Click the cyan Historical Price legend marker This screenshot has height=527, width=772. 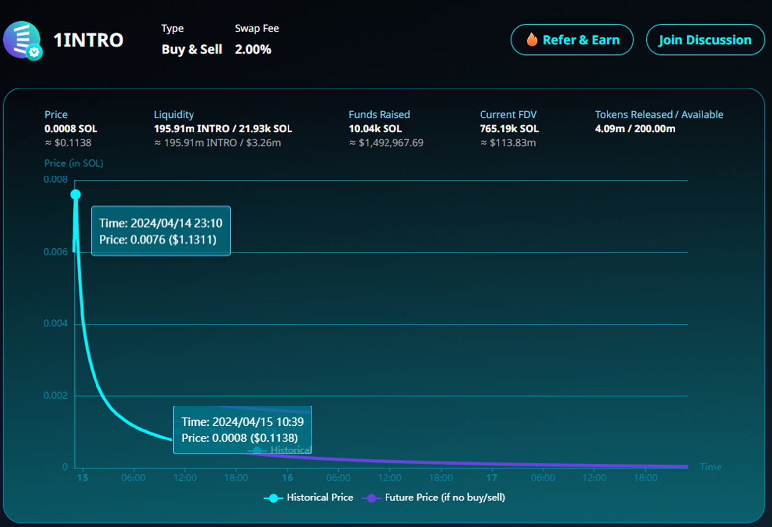(x=273, y=498)
